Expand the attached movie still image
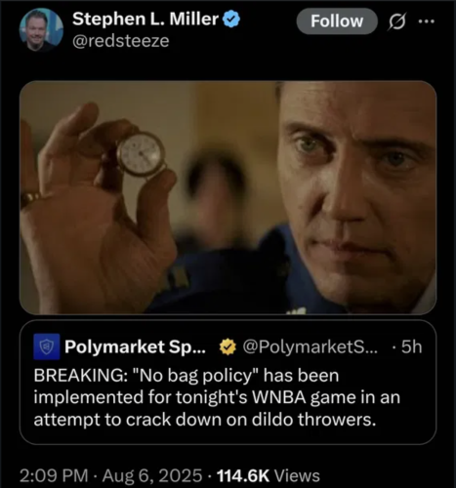Viewport: 456px width, 488px height. 228,197
